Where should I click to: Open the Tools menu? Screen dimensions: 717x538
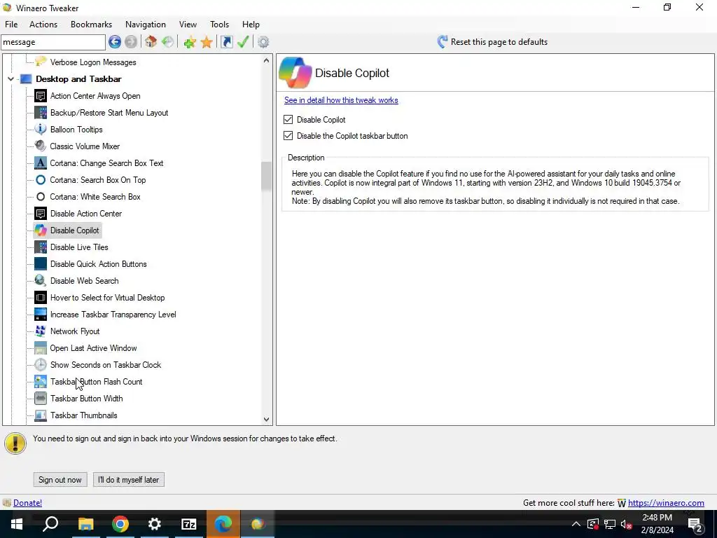(x=219, y=25)
